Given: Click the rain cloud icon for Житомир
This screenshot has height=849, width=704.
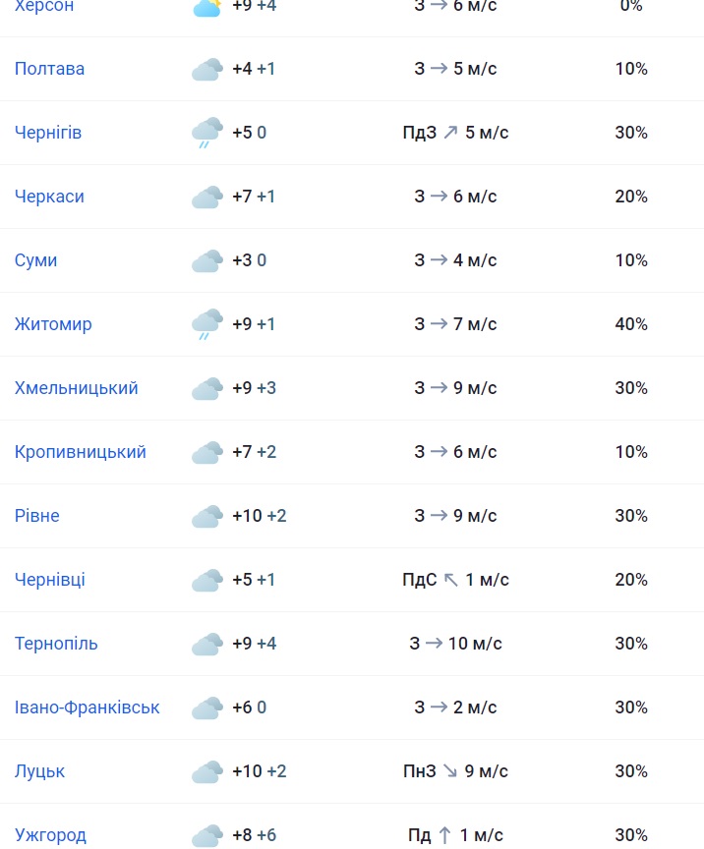Looking at the screenshot, I should (x=207, y=324).
